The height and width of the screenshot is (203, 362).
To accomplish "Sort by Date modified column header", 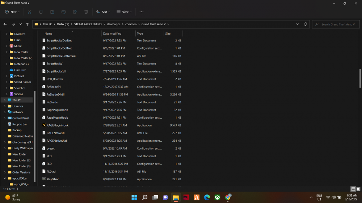I will click(x=118, y=34).
